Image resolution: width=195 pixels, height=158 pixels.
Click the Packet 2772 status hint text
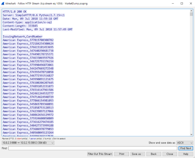[x=34, y=139]
